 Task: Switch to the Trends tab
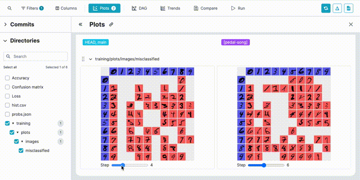coord(170,8)
